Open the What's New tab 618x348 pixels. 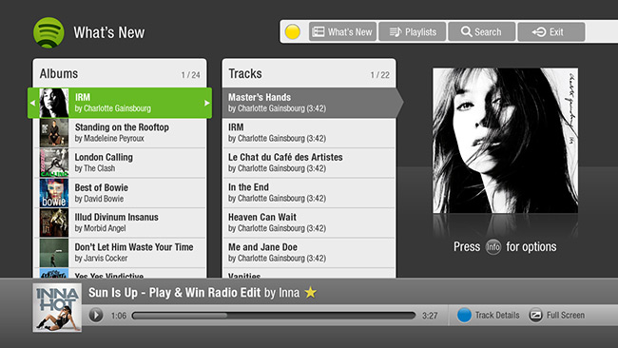tap(342, 32)
